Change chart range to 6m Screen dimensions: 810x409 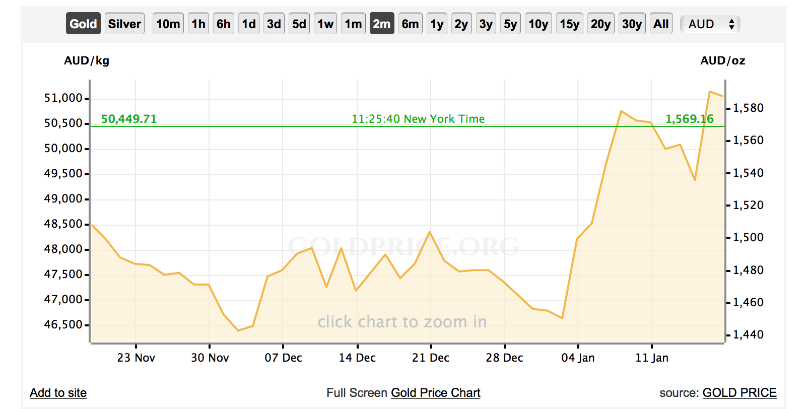[410, 24]
